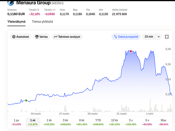Click Alin low value 0,1130
The height and width of the screenshot is (131, 175).
pos(103,14)
